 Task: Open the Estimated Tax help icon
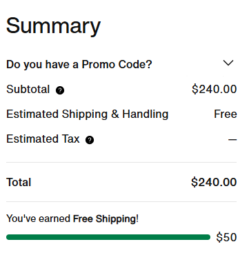[90, 140]
